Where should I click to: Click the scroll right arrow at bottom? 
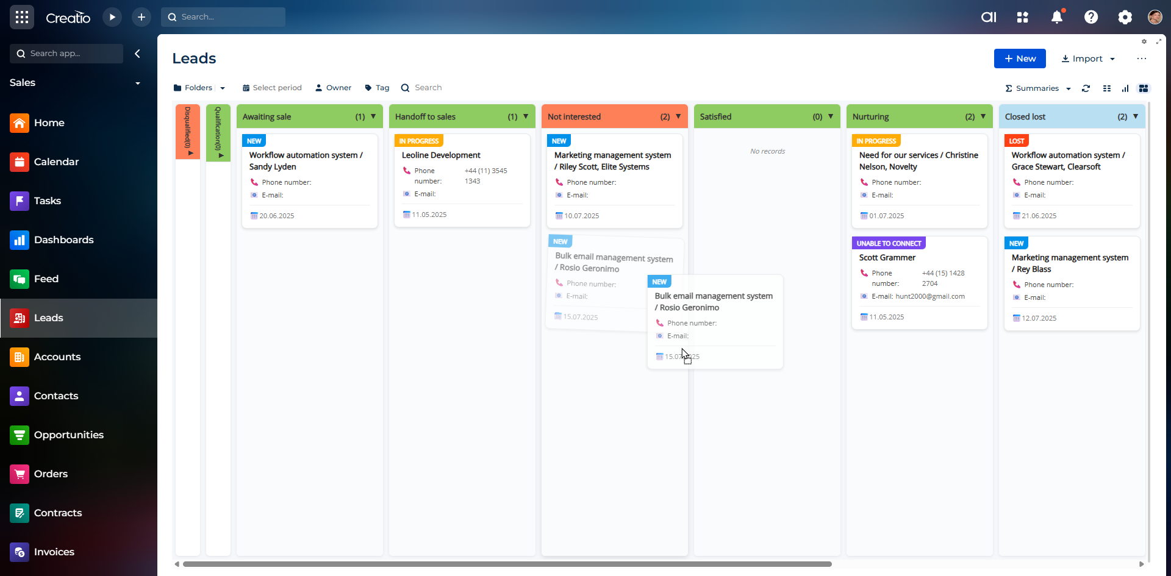pyautogui.click(x=1142, y=564)
